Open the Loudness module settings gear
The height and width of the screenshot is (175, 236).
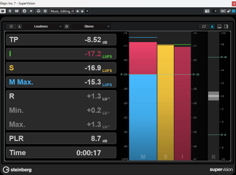point(67,26)
